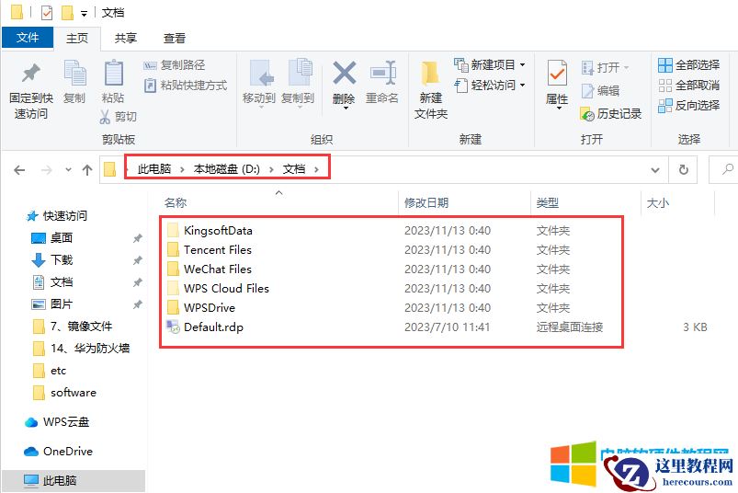This screenshot has width=738, height=493.
Task: Click Select all (全部选择)
Action: click(x=688, y=65)
